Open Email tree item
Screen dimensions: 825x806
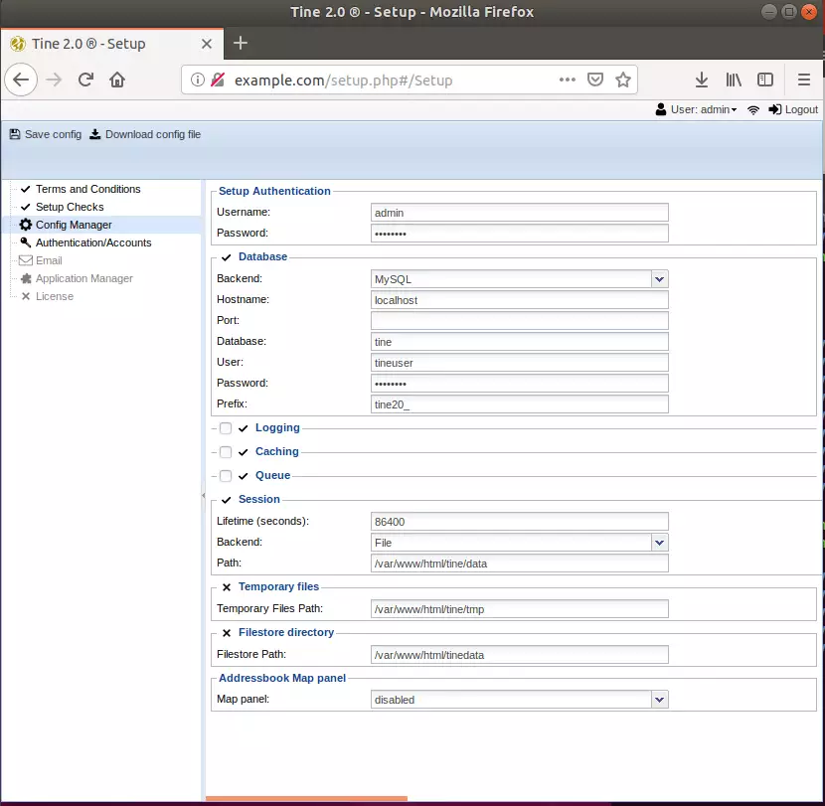click(49, 260)
